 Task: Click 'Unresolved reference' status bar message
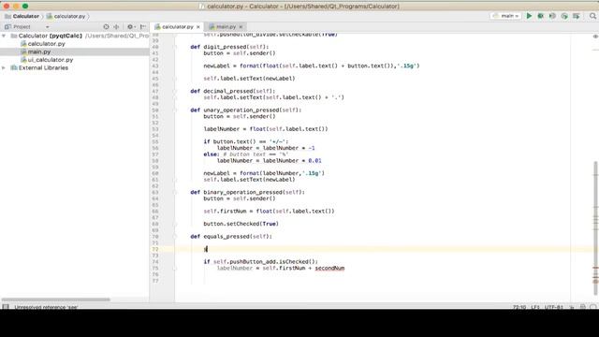coord(46,307)
